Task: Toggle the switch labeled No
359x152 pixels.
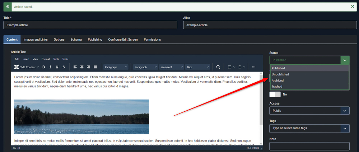Action: [x=275, y=94]
